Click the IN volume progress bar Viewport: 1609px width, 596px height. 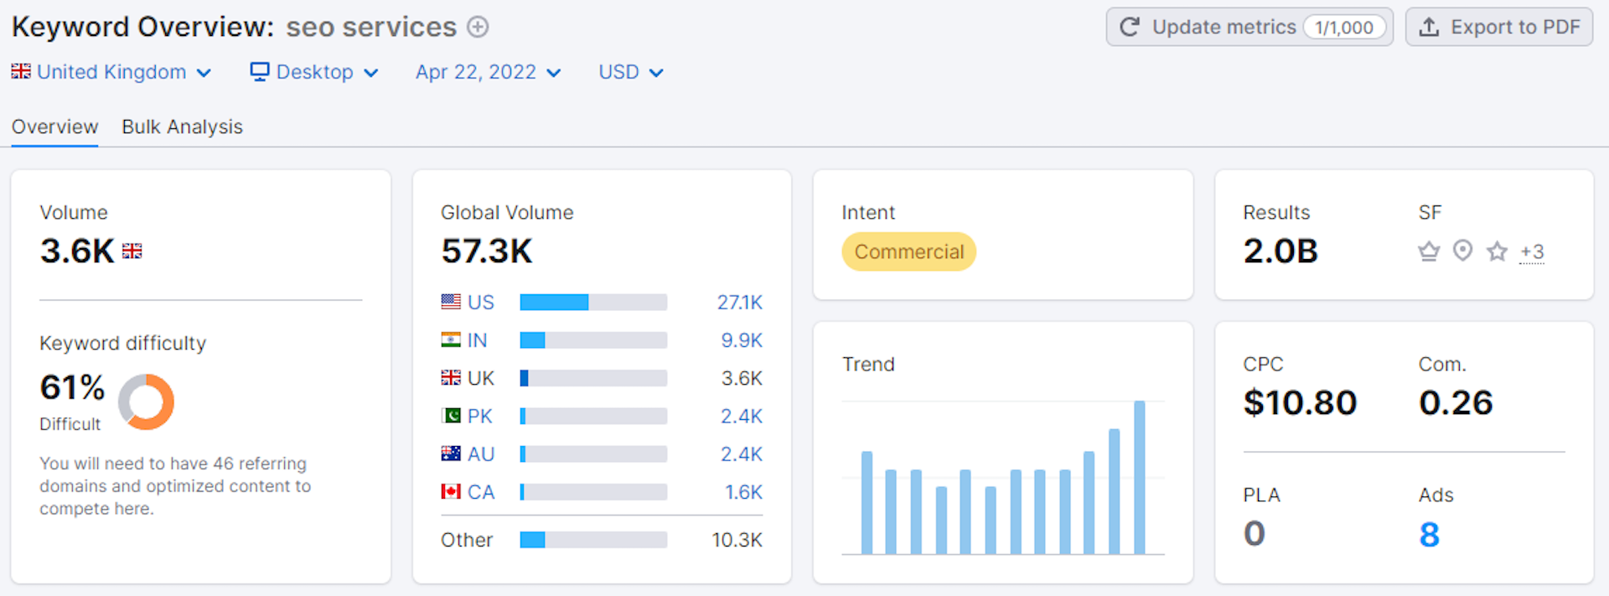coord(593,340)
